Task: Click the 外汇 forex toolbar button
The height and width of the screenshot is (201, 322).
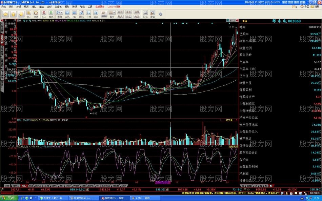Action: coord(128,16)
